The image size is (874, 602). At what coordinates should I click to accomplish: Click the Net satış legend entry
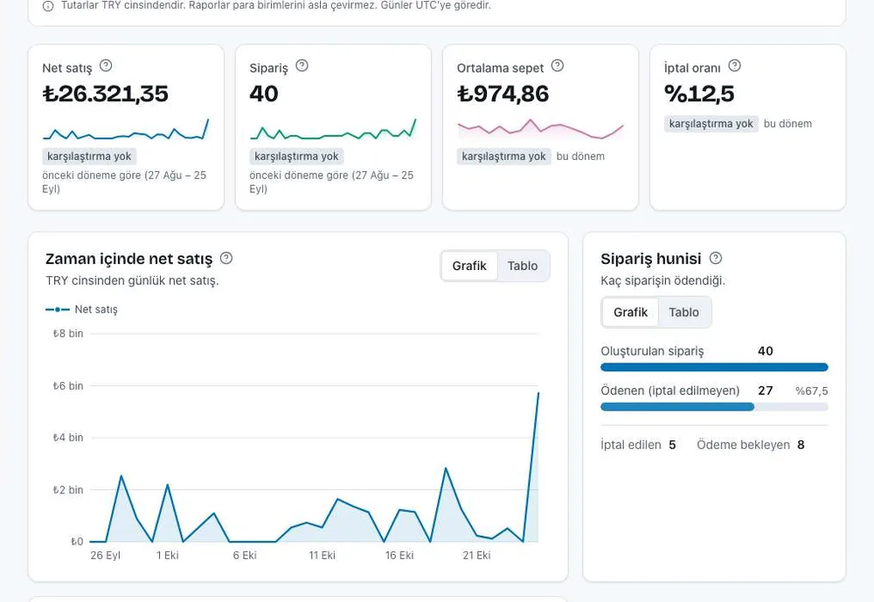81,309
